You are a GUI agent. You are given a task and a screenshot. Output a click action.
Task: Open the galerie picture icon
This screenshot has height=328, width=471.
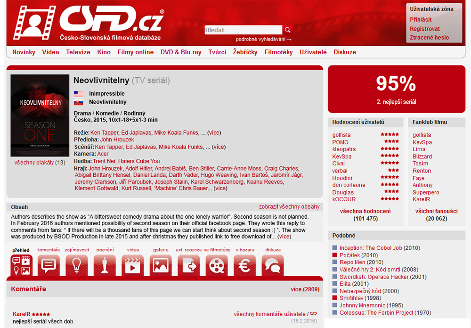161,265
